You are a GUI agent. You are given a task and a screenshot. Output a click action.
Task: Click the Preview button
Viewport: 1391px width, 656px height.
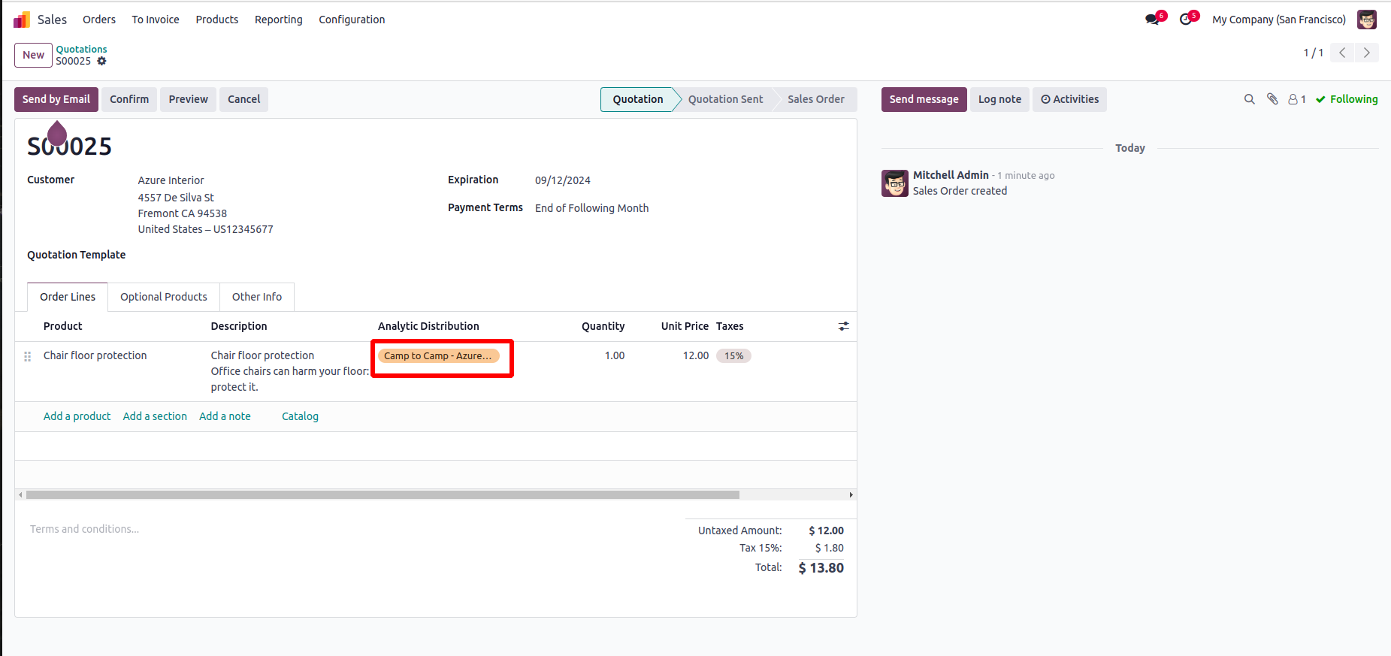(x=189, y=99)
